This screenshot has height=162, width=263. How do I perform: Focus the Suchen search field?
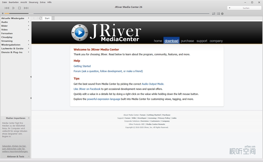pyautogui.click(x=246, y=8)
